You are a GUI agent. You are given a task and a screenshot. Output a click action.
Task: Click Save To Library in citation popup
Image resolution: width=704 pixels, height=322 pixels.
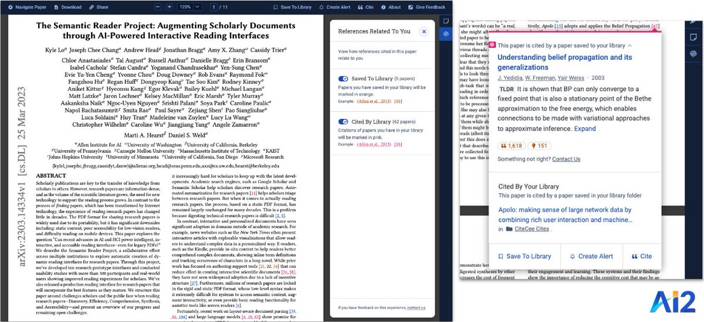(524, 256)
